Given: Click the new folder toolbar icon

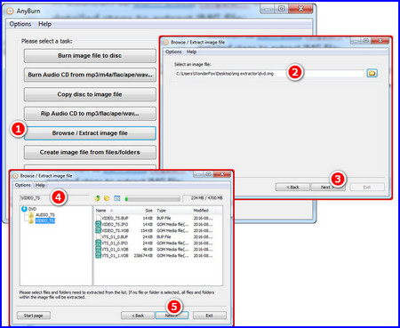Looking at the screenshot, I should [107, 198].
